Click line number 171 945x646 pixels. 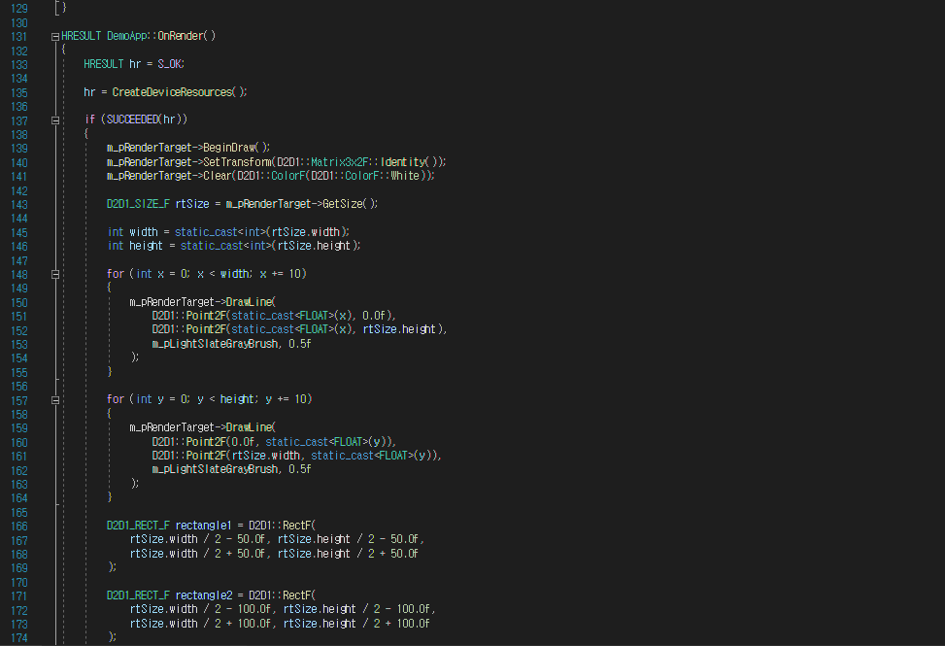click(19, 596)
